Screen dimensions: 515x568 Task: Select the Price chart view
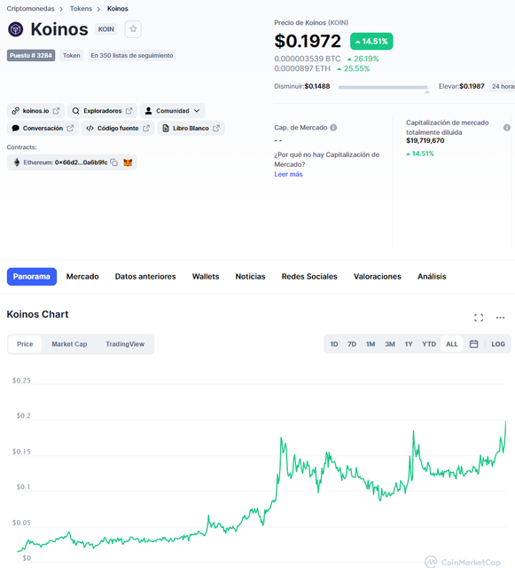tap(25, 344)
